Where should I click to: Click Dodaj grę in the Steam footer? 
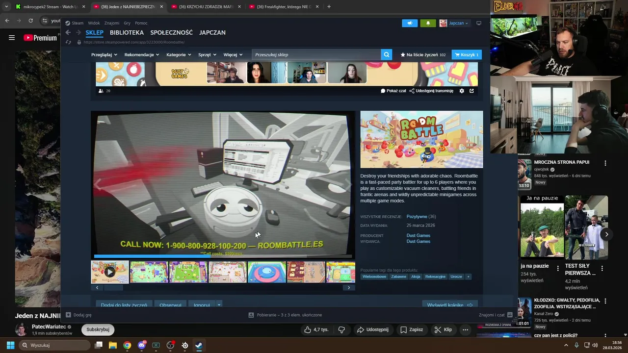[78, 315]
